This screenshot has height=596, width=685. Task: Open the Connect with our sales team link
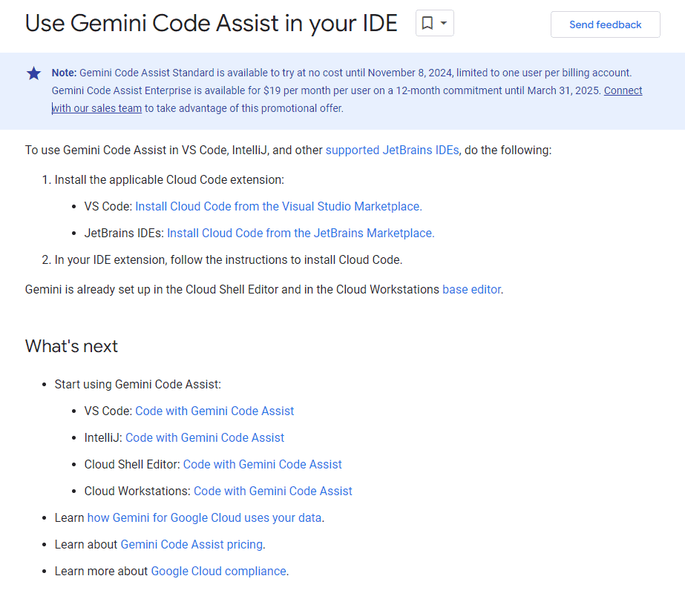pyautogui.click(x=623, y=90)
